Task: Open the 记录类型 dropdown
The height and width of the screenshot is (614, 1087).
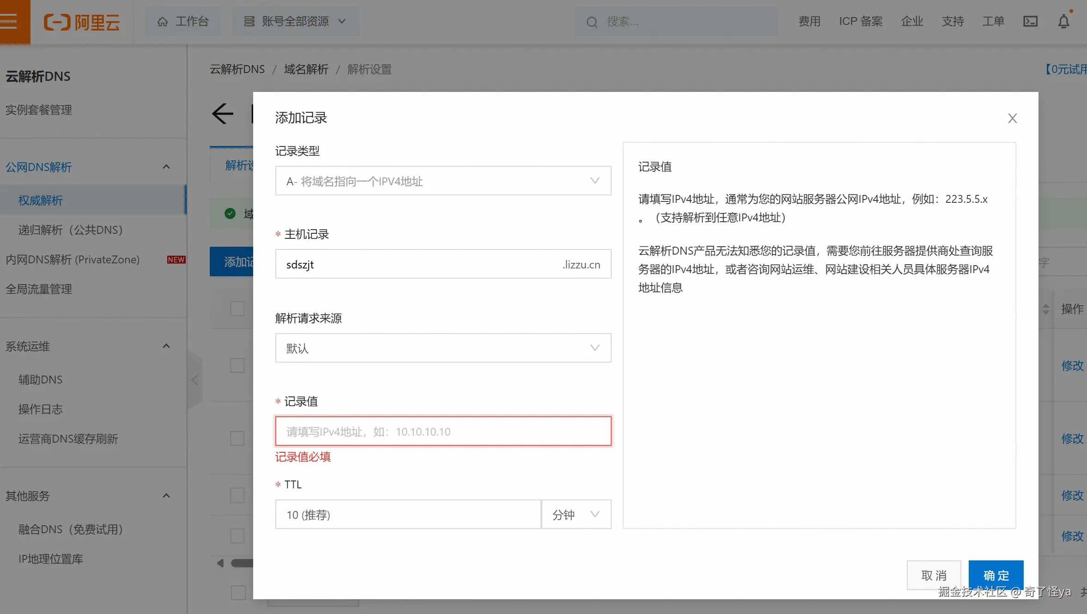Action: click(443, 181)
